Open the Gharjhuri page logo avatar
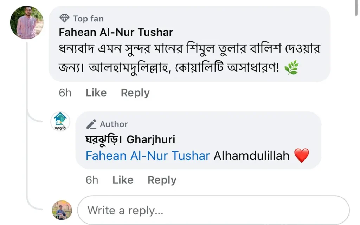 (x=60, y=122)
